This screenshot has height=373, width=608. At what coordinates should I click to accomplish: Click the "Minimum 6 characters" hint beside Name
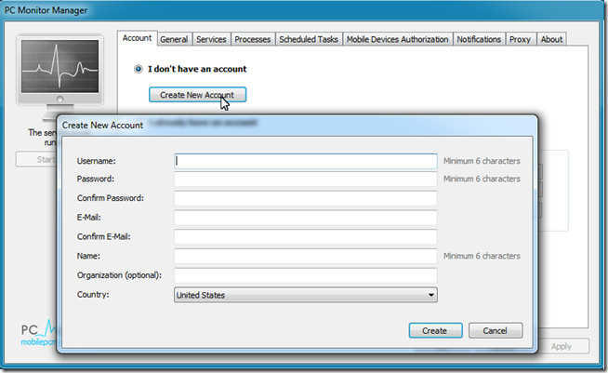click(482, 256)
